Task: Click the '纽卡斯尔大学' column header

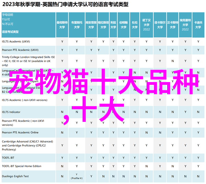Action: pyautogui.click(x=160, y=25)
